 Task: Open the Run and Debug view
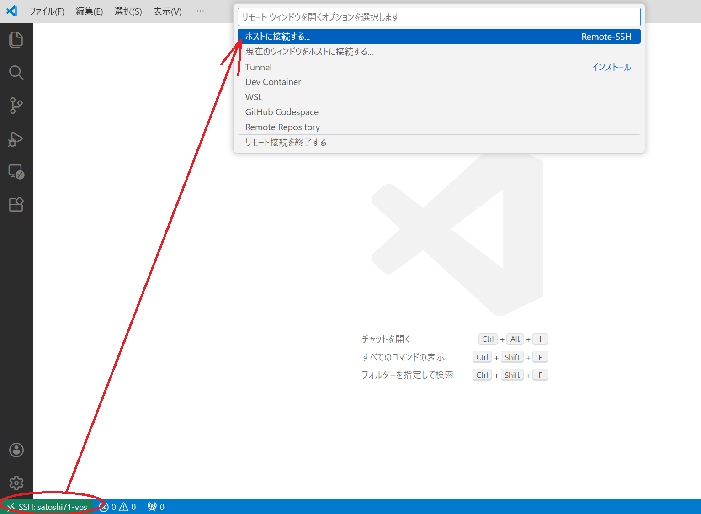(x=16, y=139)
